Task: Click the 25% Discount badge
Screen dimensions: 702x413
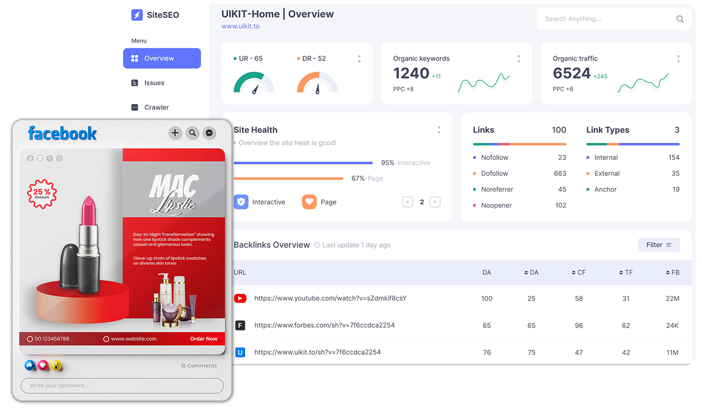Action: click(x=42, y=193)
